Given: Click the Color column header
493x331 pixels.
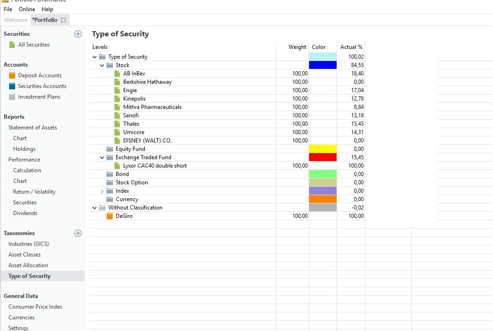Looking at the screenshot, I should pos(318,47).
